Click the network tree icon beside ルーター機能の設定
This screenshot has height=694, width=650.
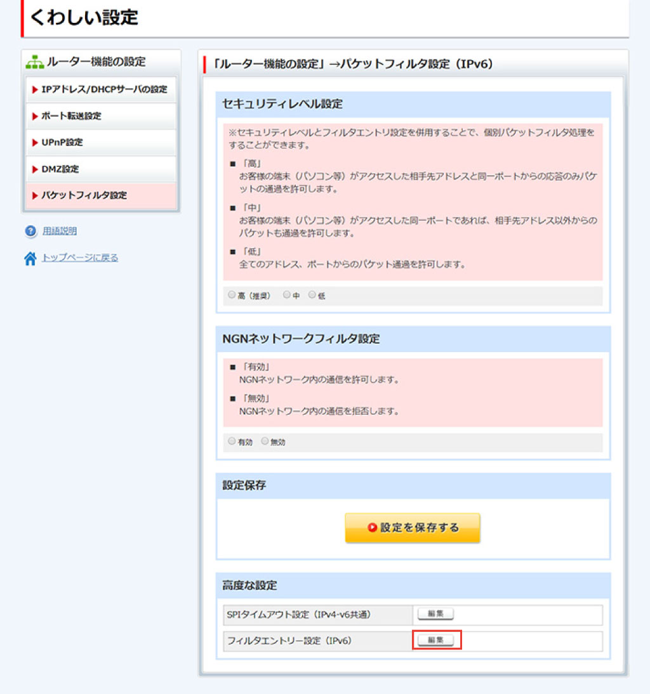[34, 62]
